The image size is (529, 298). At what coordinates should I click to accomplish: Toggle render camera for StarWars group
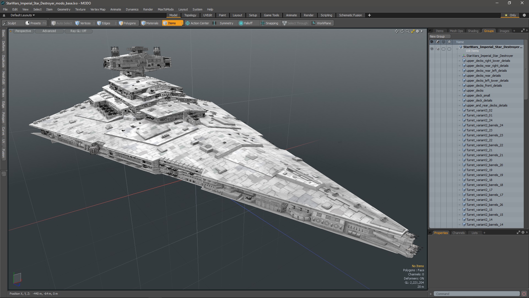point(438,49)
